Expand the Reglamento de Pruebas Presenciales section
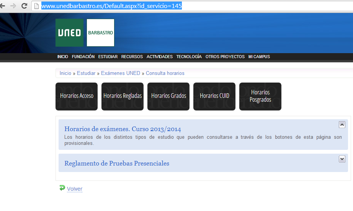This screenshot has height=211, width=353. click(x=342, y=159)
